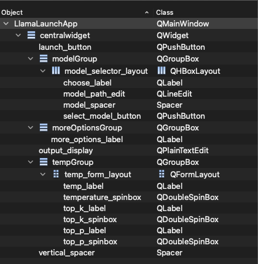Click Spacer class of model_spacer
Viewport: 258px width, 264px height.
coord(170,105)
